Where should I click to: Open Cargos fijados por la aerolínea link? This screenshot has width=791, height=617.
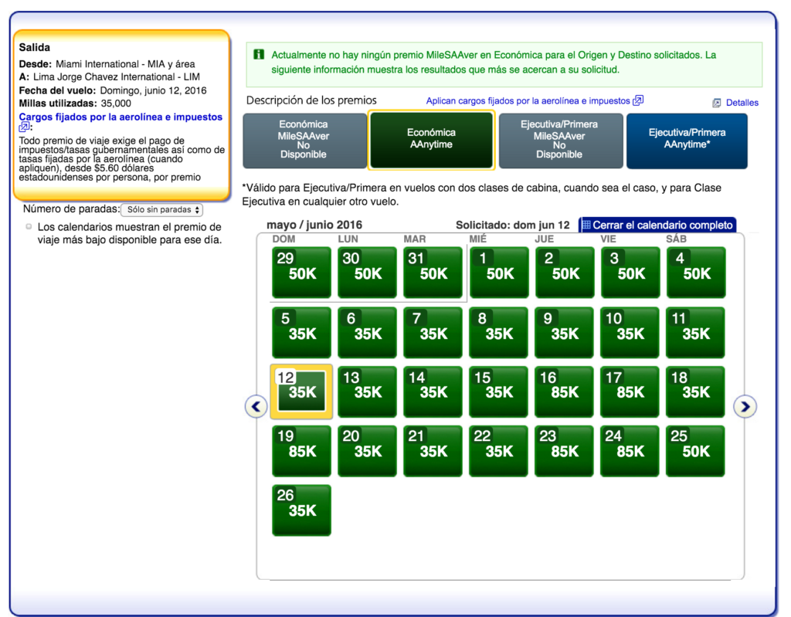pyautogui.click(x=121, y=117)
